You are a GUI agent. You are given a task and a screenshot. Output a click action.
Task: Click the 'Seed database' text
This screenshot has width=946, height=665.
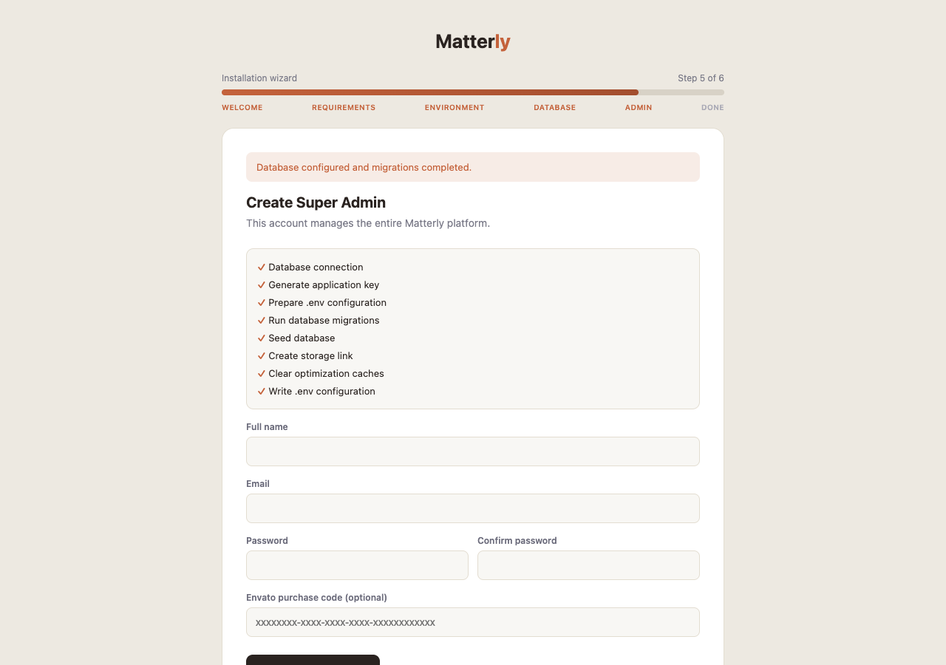(x=302, y=338)
